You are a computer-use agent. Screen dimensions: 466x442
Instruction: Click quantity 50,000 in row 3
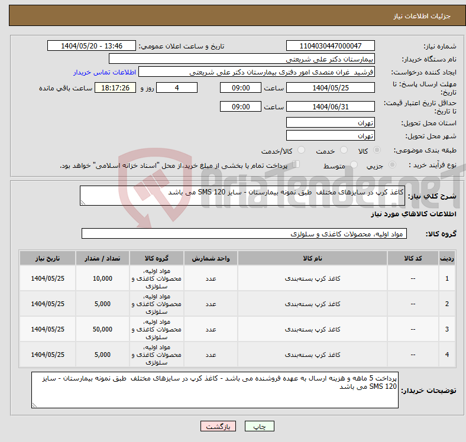click(x=102, y=329)
